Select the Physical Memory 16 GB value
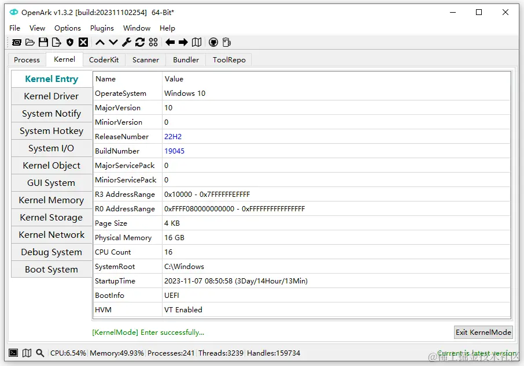 [x=174, y=237]
